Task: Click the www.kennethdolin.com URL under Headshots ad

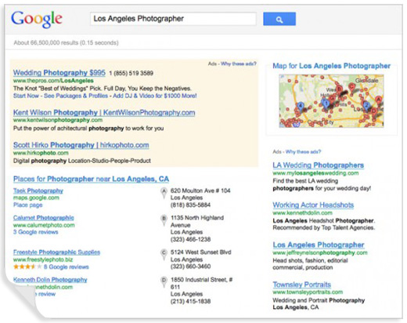Action: coord(303,212)
